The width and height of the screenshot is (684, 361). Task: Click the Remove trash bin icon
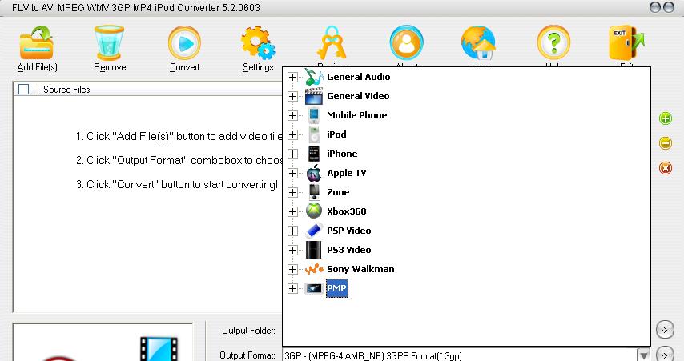tap(110, 42)
